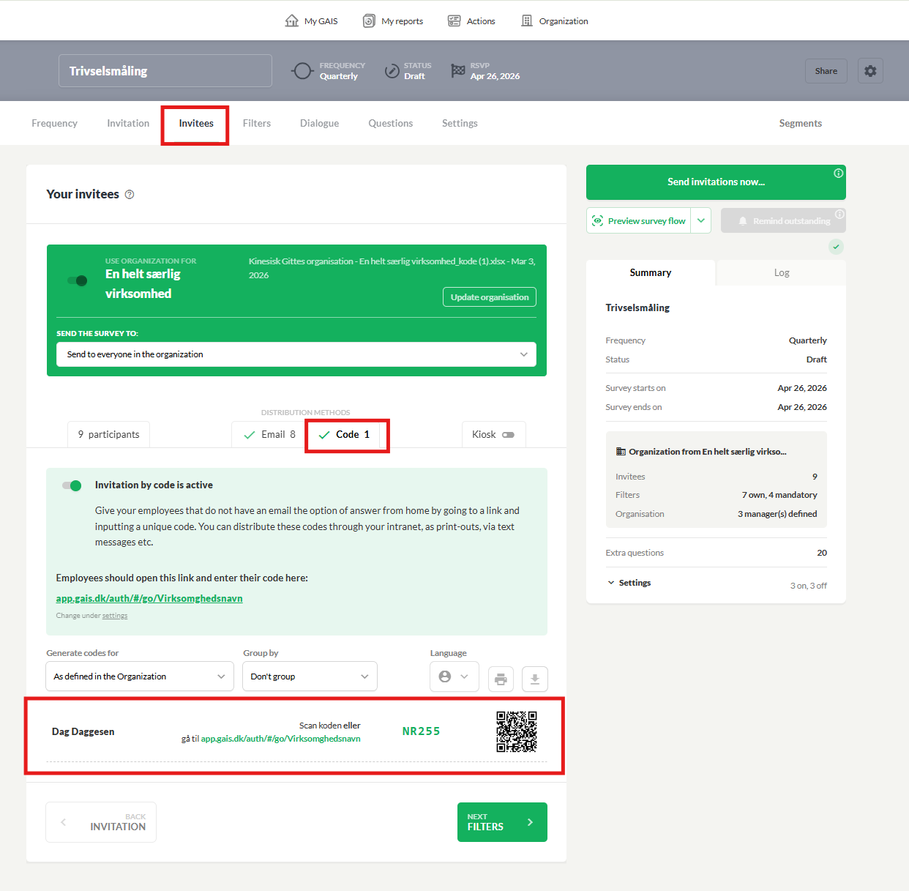This screenshot has height=891, width=909.
Task: Go to Next Filters step
Action: click(x=502, y=822)
